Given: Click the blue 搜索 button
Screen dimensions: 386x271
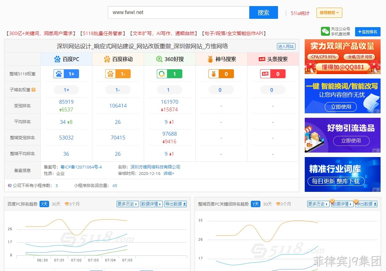Looking at the screenshot, I should pyautogui.click(x=264, y=12).
